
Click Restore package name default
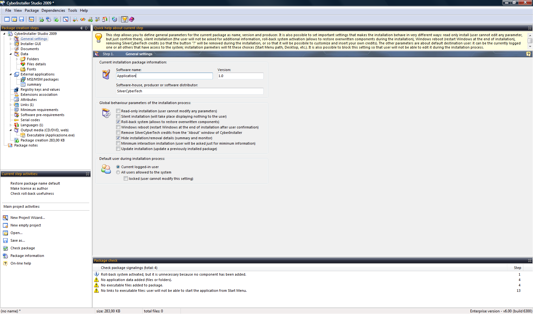[x=35, y=183]
